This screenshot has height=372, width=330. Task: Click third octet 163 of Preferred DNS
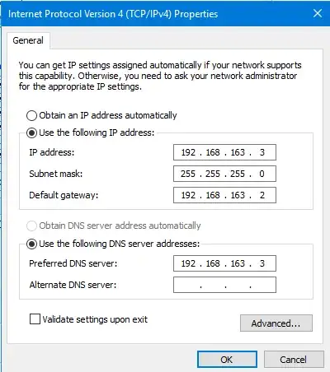[x=238, y=263]
